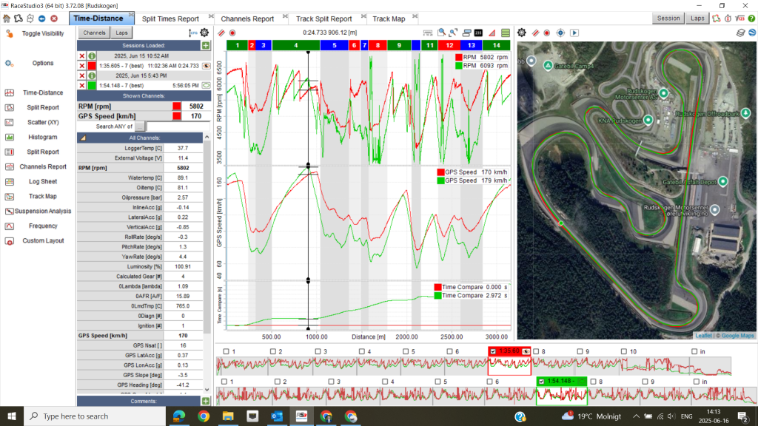Check lap 9 in the second session strip
Viewport: 758px width, 426px height.
pos(645,382)
